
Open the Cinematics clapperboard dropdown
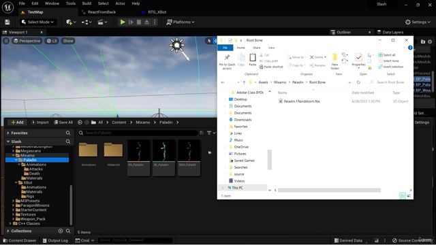(102, 22)
